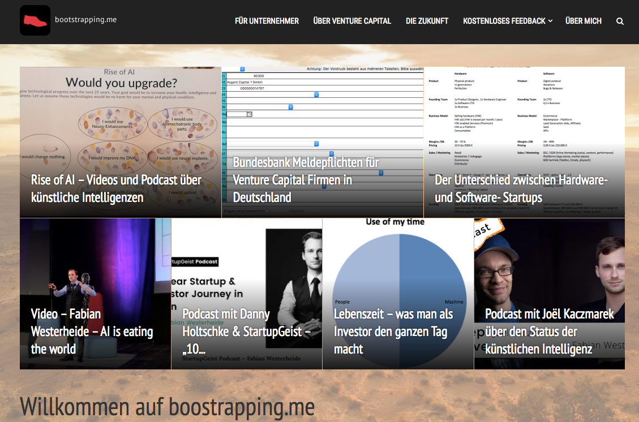Click the StartupGeist Podcast black badge
The image size is (639, 422).
[x=195, y=261]
